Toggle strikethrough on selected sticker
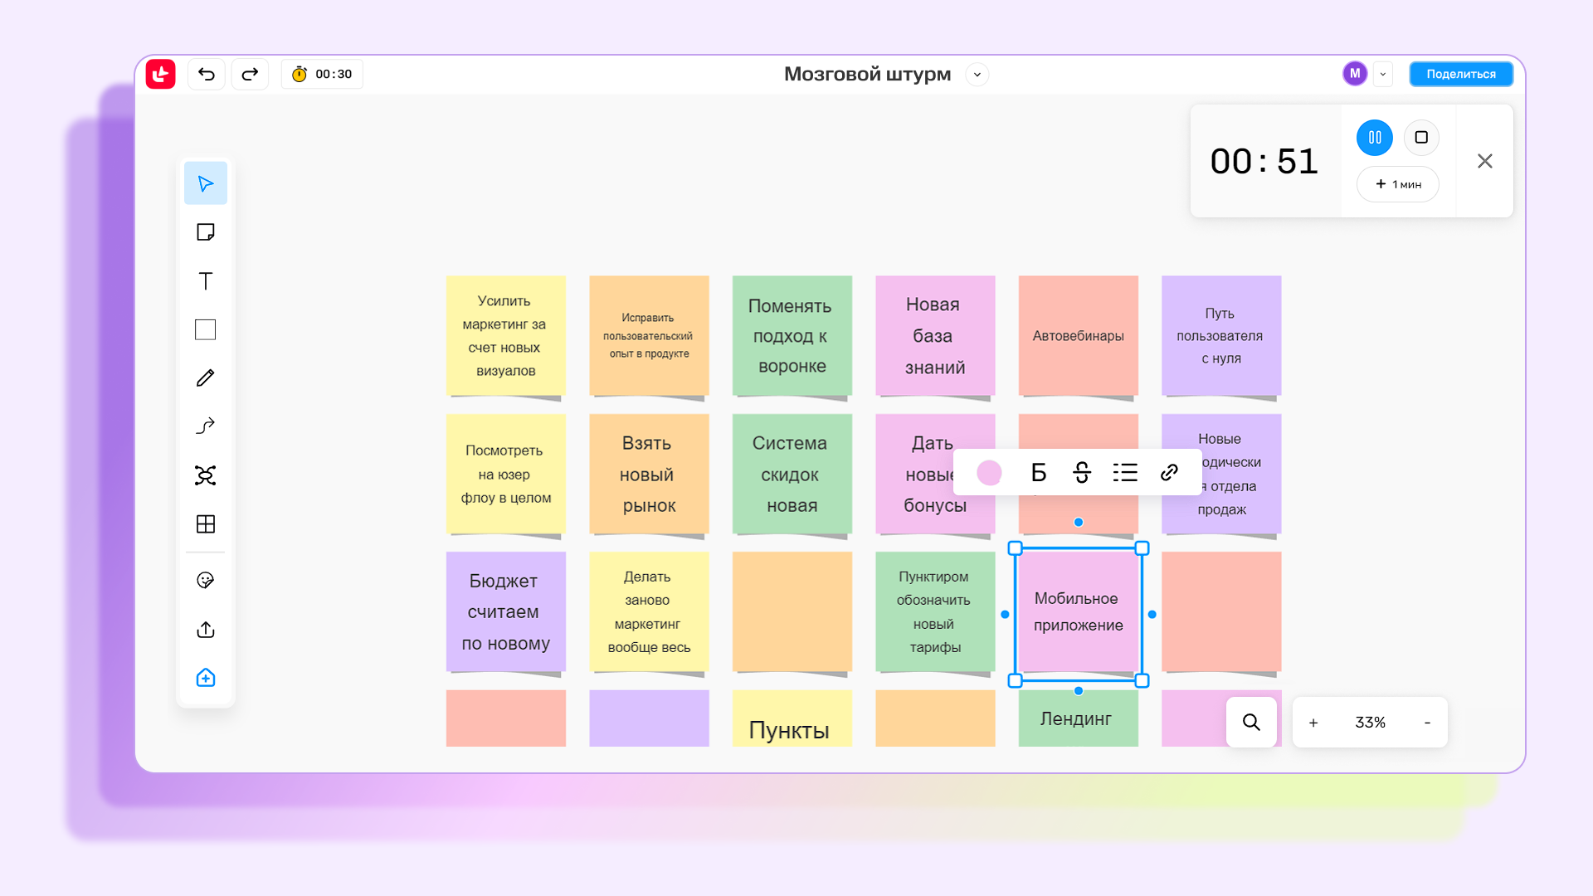Viewport: 1593px width, 896px height. [1082, 473]
